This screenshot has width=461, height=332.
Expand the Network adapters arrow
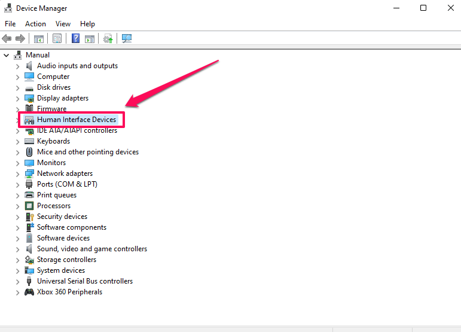pyautogui.click(x=18, y=174)
